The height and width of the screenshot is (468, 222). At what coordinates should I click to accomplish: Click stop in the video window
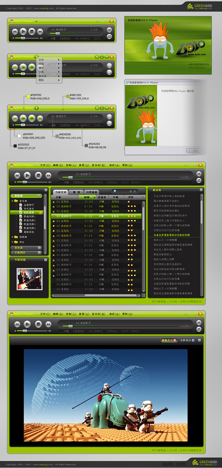tap(38, 324)
